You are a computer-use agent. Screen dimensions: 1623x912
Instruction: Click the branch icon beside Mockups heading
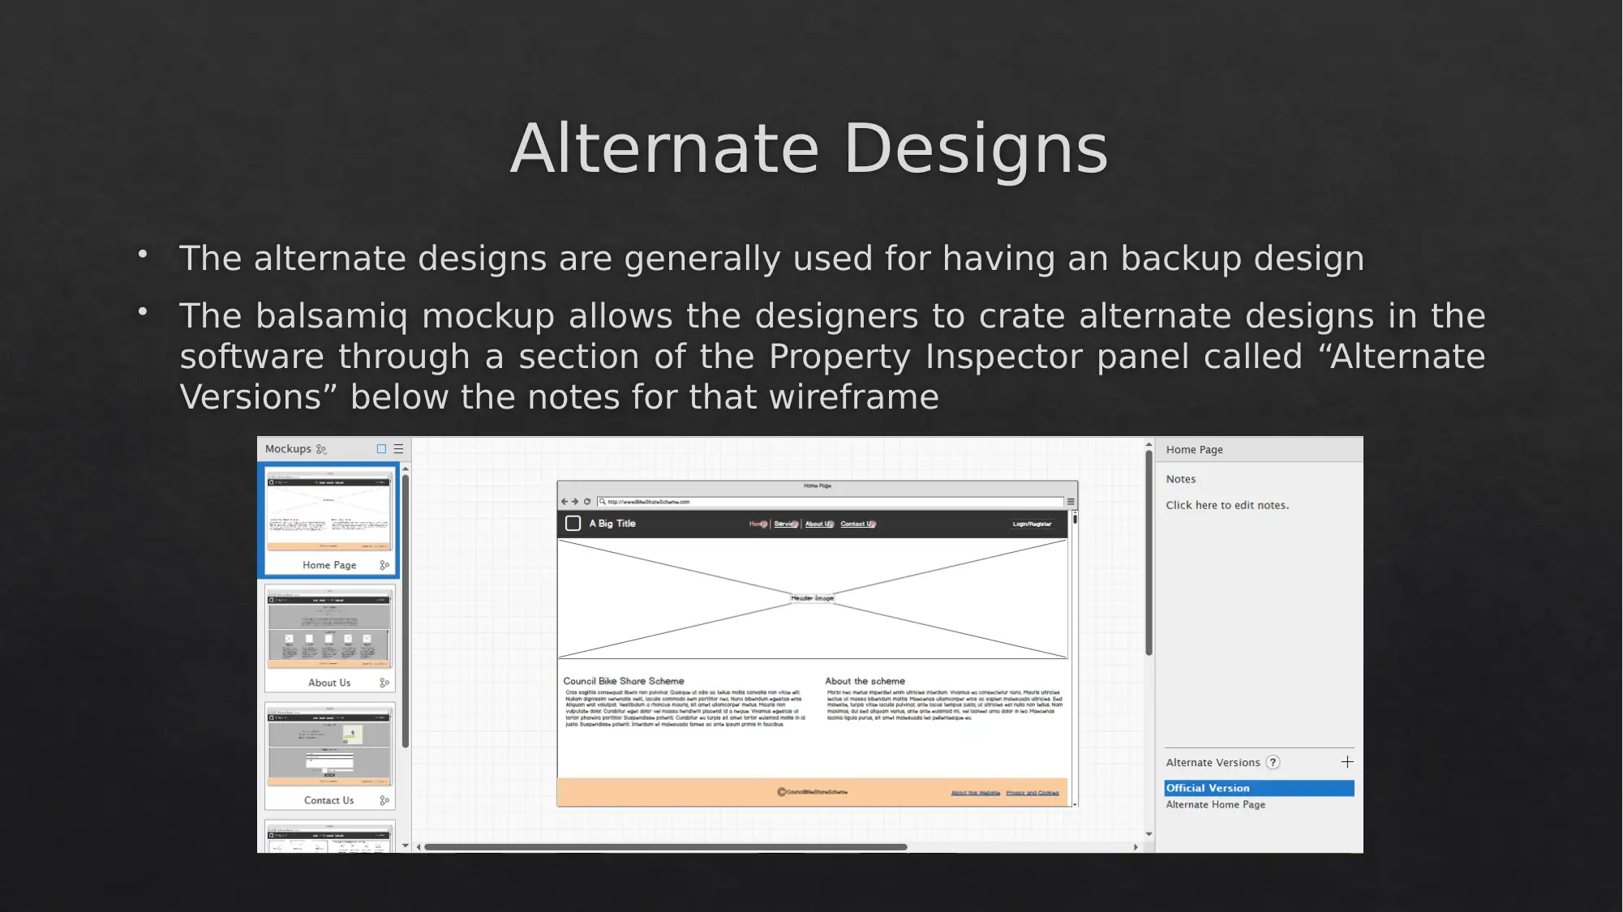321,449
